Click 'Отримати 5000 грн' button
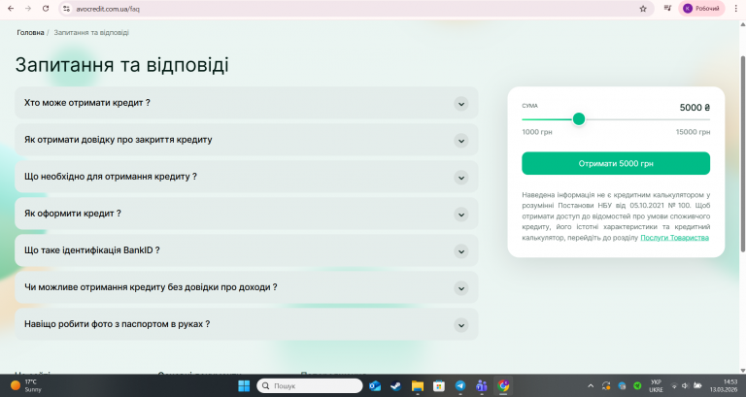 616,163
